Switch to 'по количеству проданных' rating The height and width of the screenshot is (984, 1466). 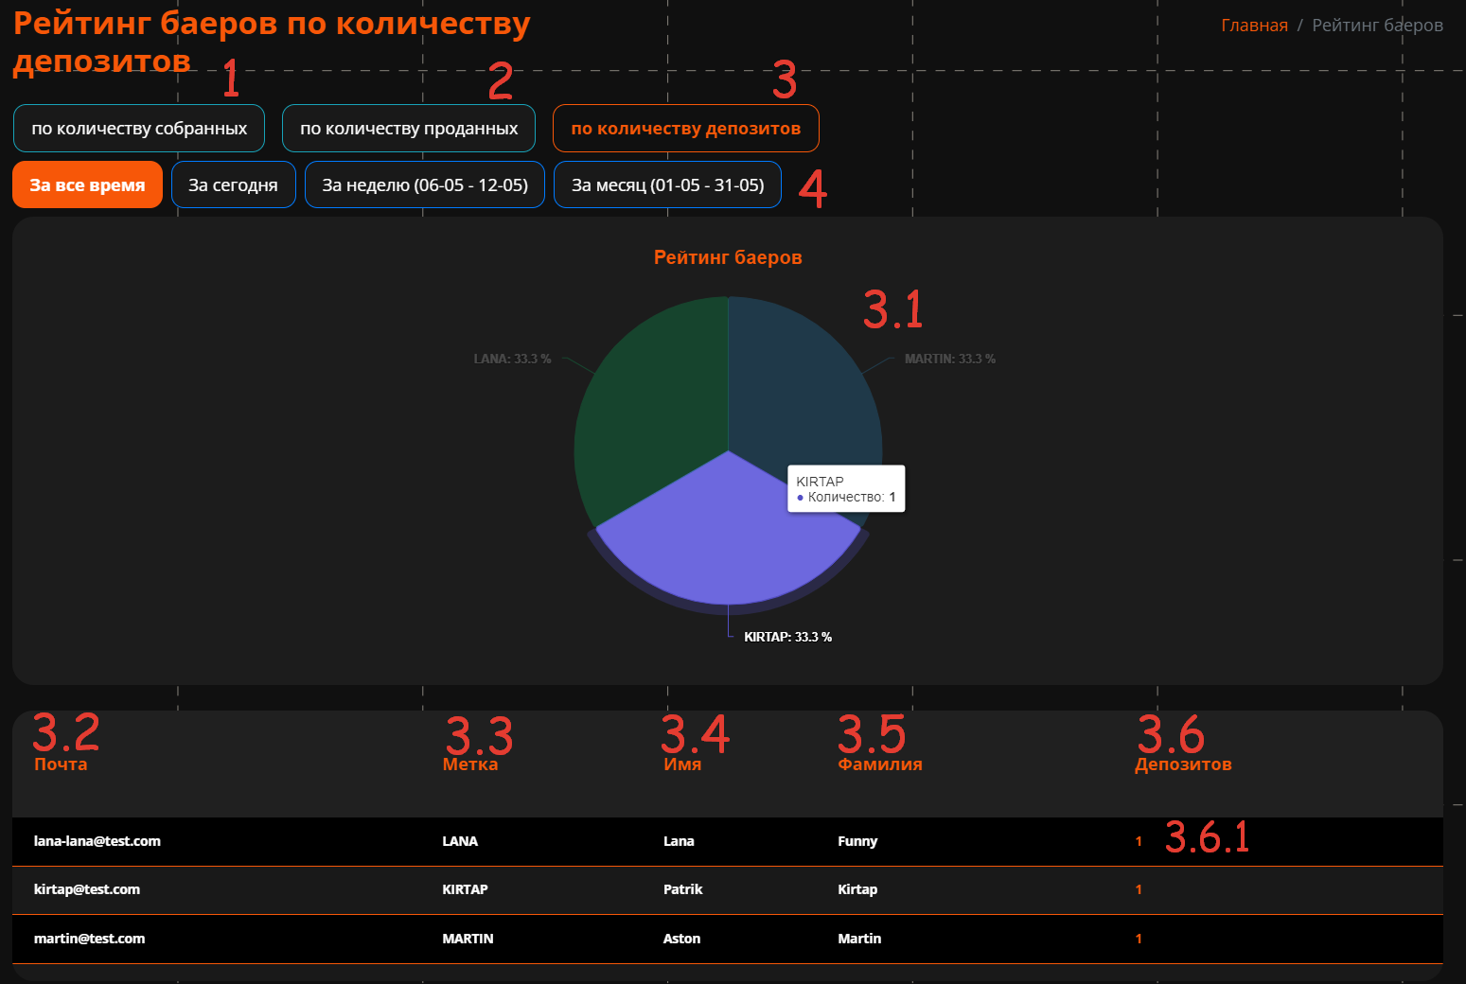(409, 129)
